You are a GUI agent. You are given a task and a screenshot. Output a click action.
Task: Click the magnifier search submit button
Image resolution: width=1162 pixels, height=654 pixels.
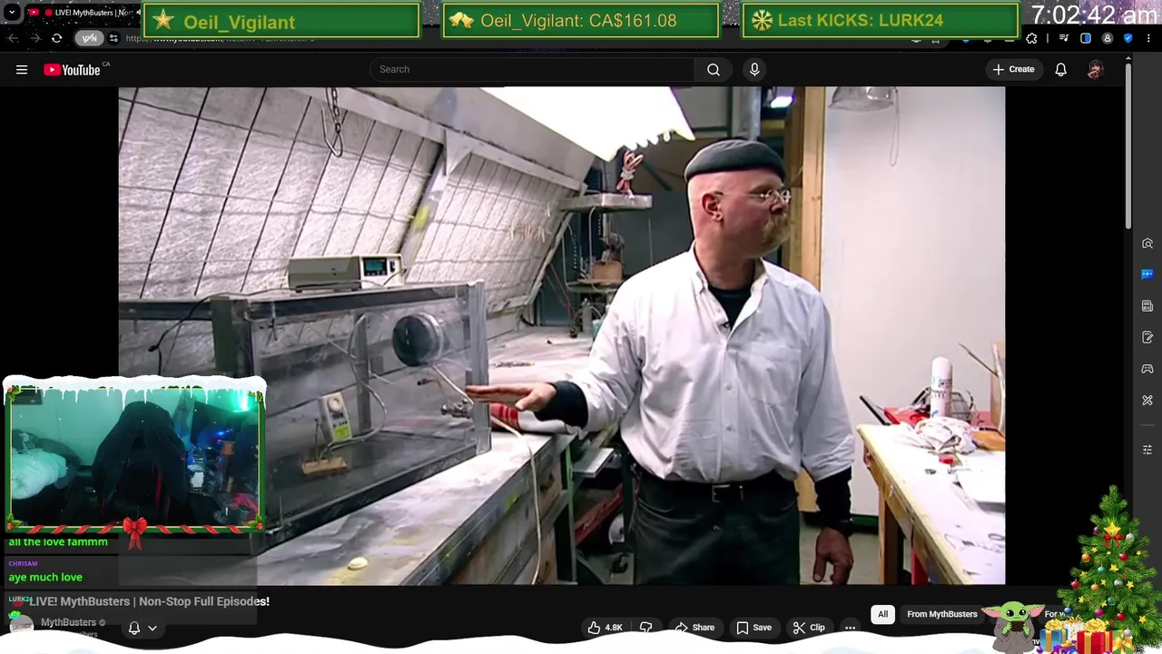coord(714,69)
